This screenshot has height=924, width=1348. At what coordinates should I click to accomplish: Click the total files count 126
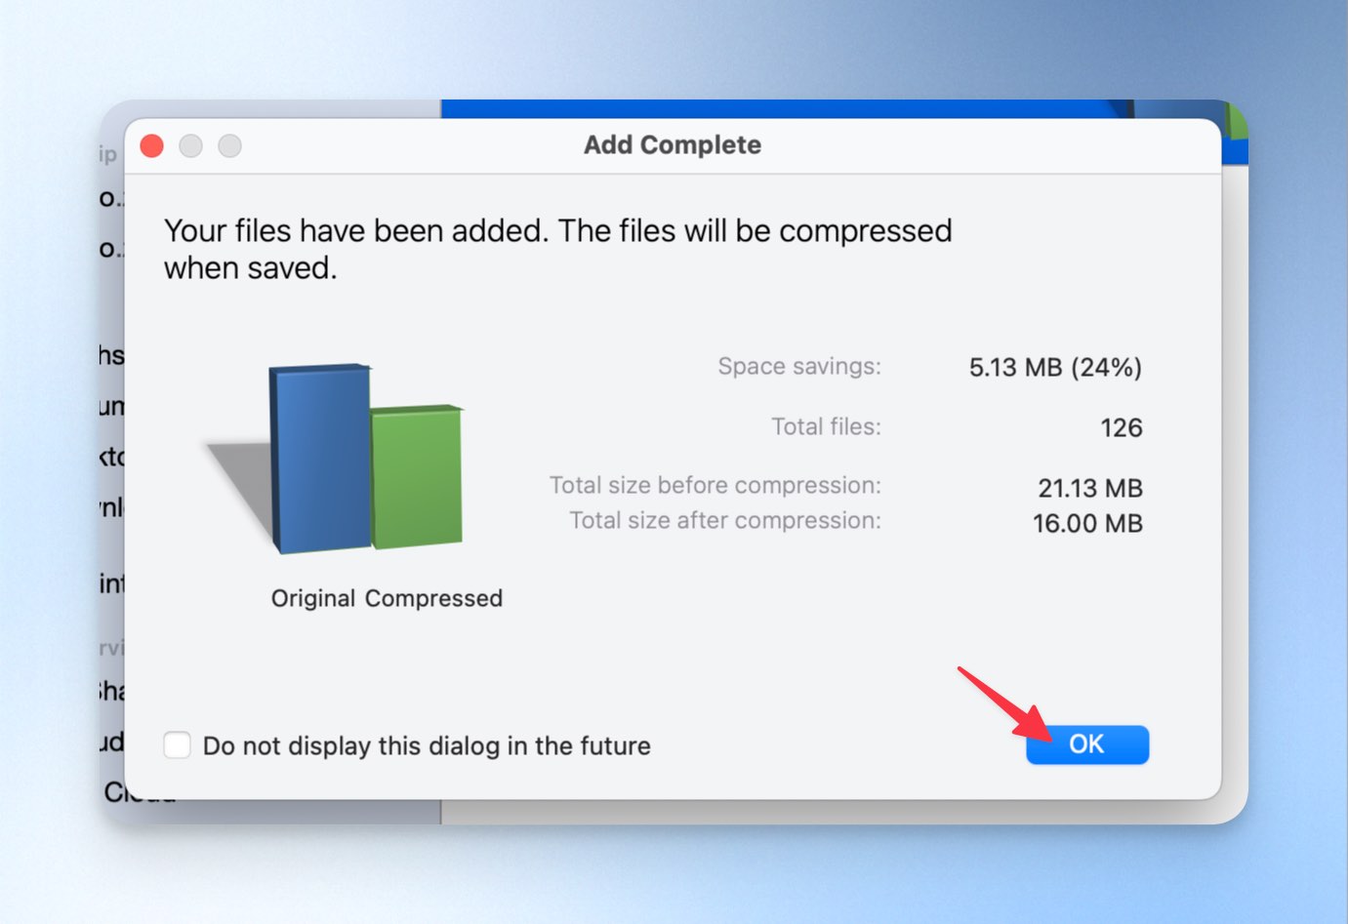tap(1122, 428)
